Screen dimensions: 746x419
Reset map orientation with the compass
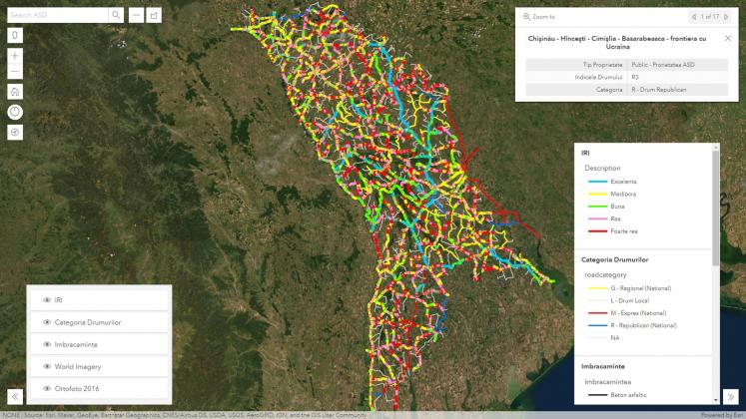coord(15,112)
